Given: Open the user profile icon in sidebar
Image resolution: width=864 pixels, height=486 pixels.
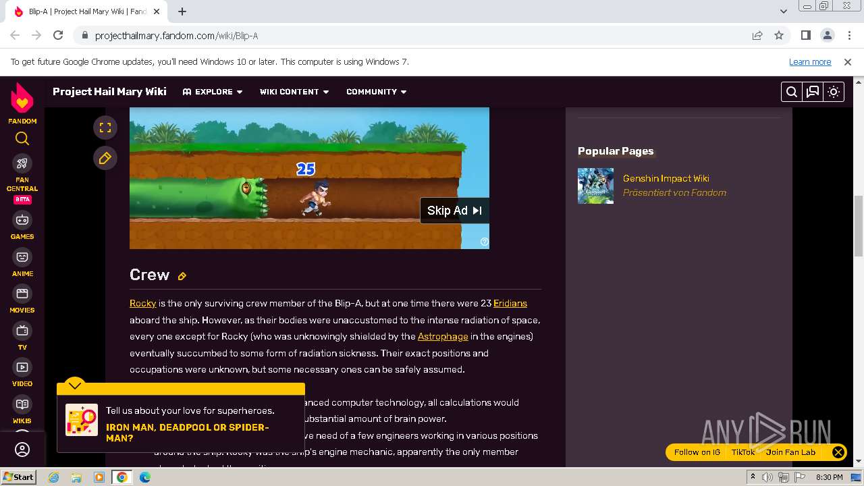Looking at the screenshot, I should tap(22, 450).
